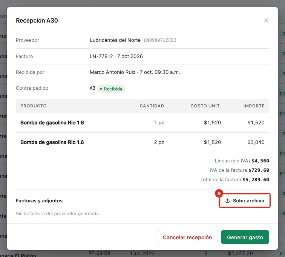Viewport: 285px width, 257px height.
Task: Click the IVA de la factura $729.60
Action: click(x=239, y=170)
